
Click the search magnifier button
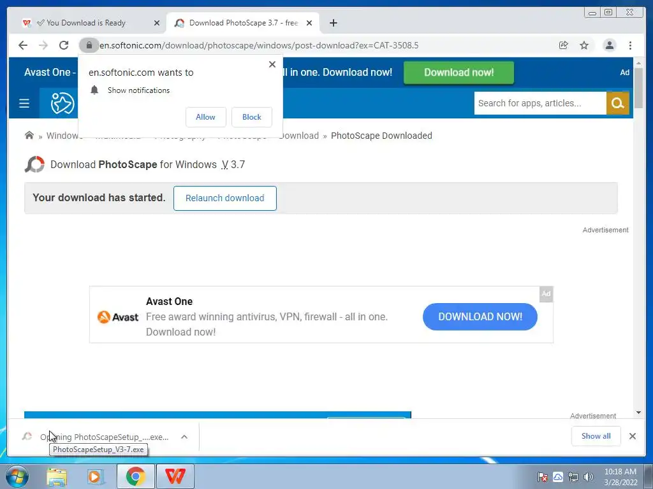click(617, 103)
